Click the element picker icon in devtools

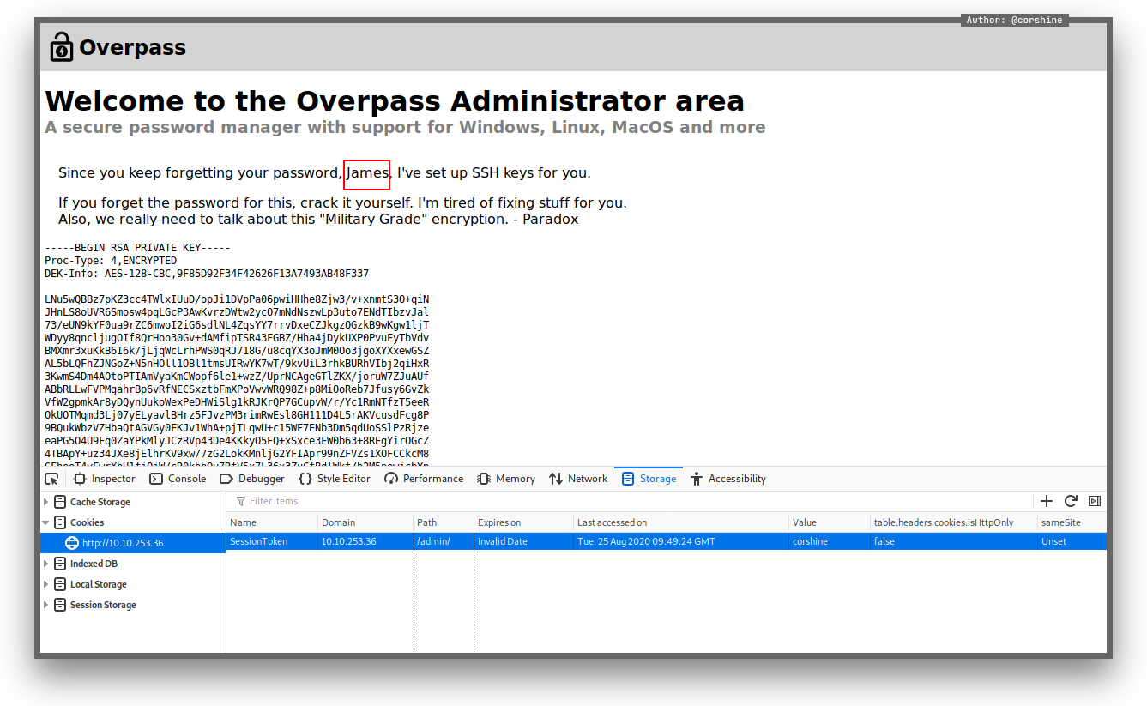[x=51, y=479]
